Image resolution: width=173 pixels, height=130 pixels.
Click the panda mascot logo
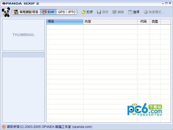(x=6, y=12)
